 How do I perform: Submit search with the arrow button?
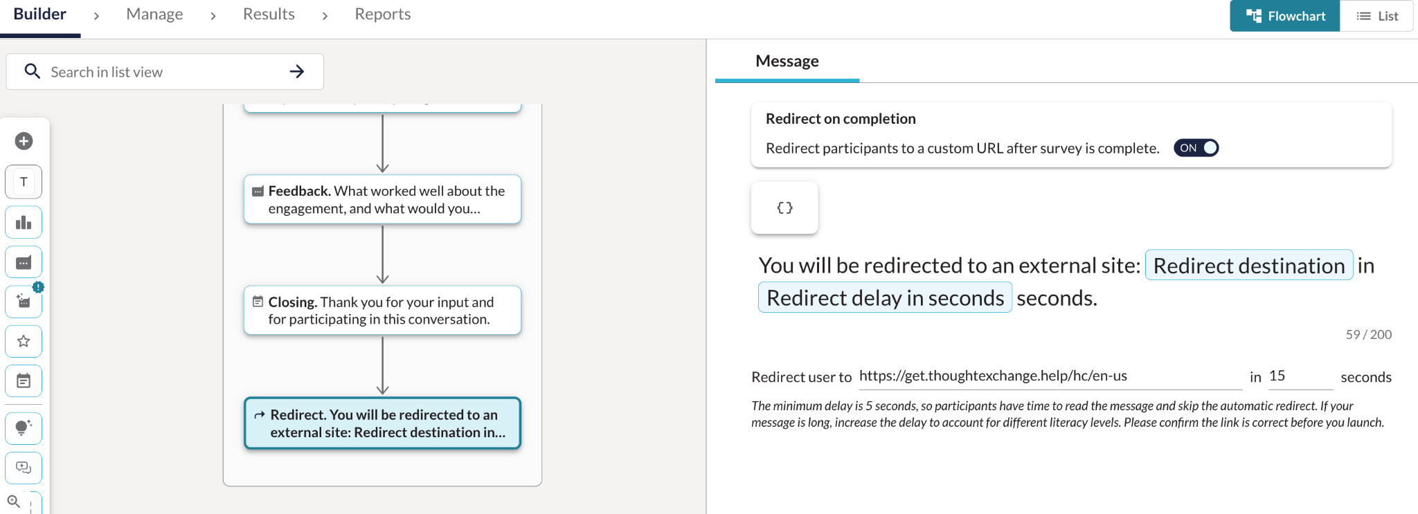pyautogui.click(x=297, y=71)
